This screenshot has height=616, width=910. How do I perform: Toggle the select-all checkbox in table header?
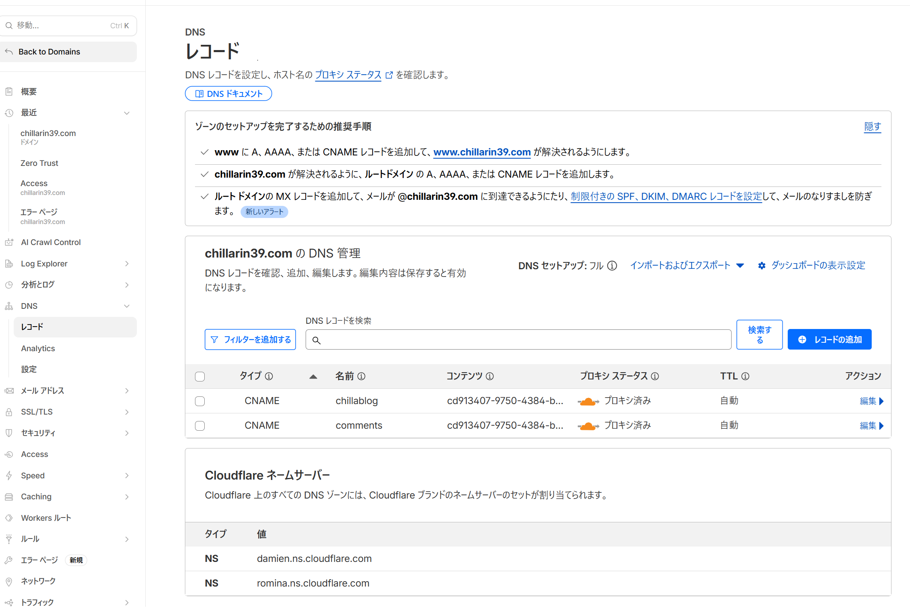pyautogui.click(x=200, y=377)
